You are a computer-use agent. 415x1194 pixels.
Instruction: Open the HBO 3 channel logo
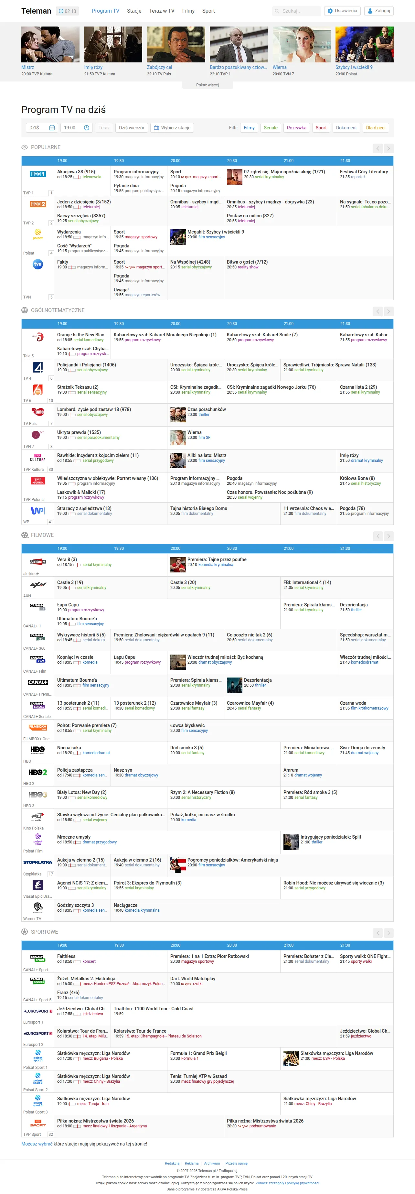click(37, 795)
